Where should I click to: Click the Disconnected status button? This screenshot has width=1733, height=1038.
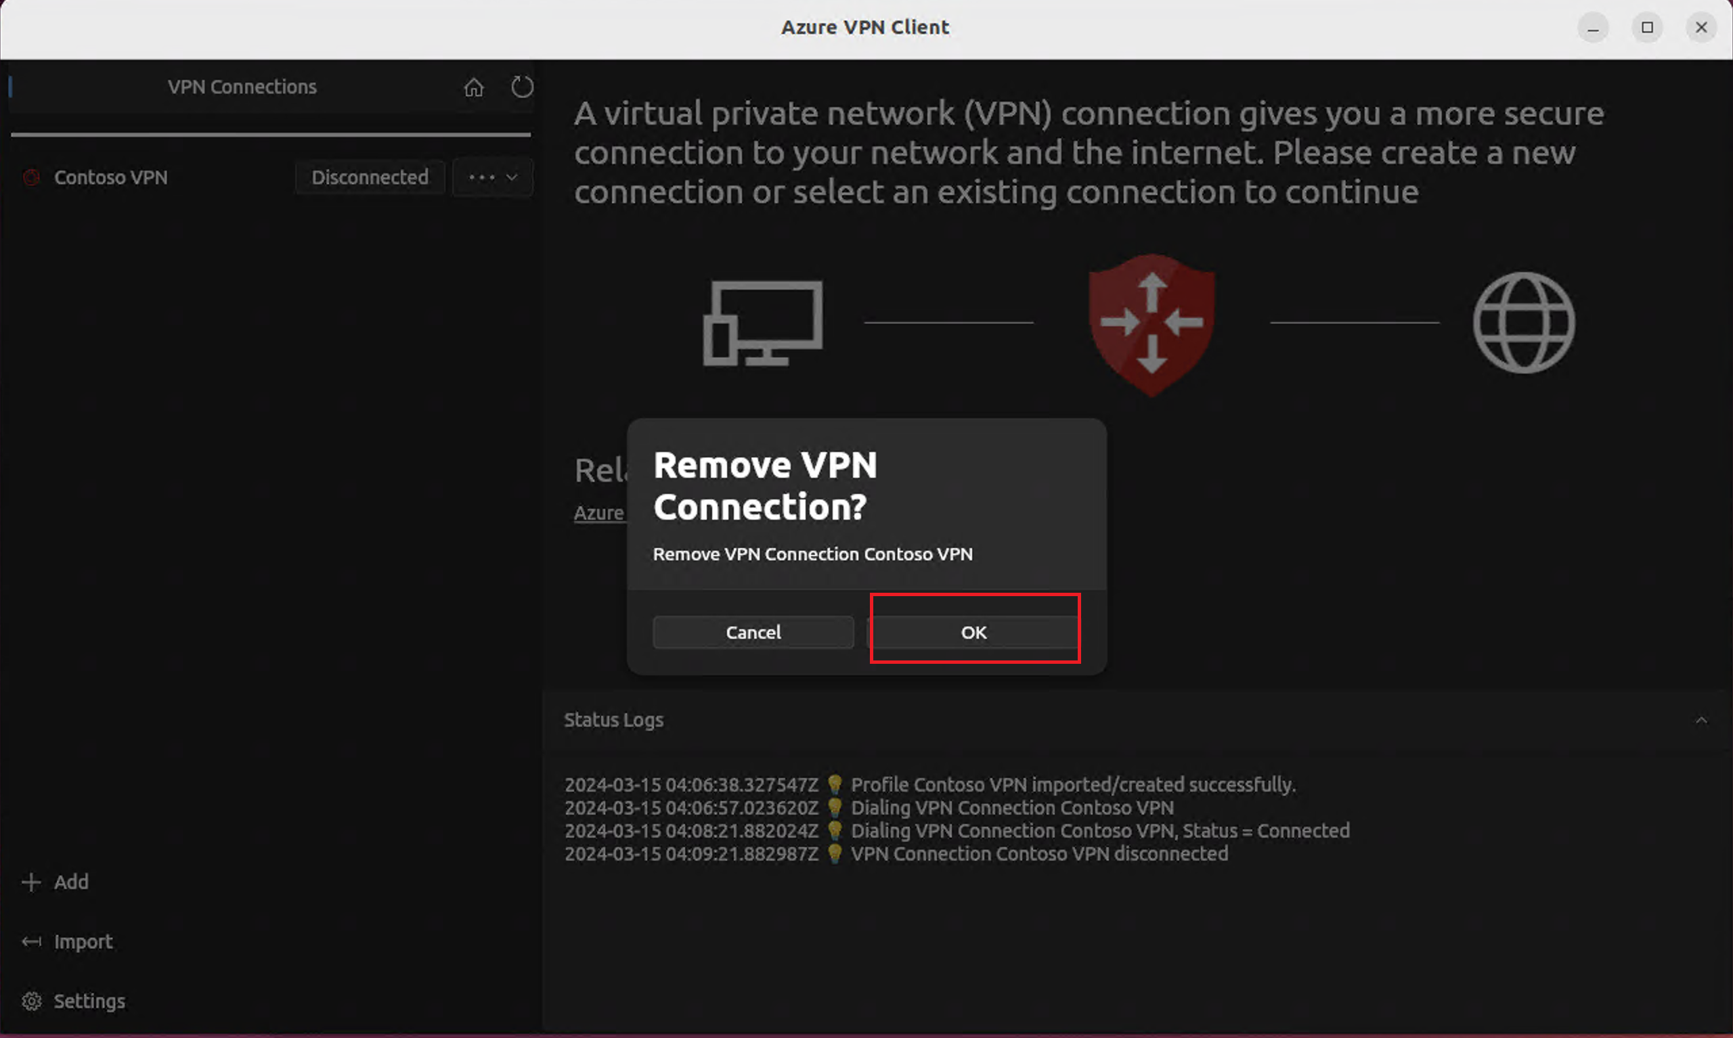[370, 177]
